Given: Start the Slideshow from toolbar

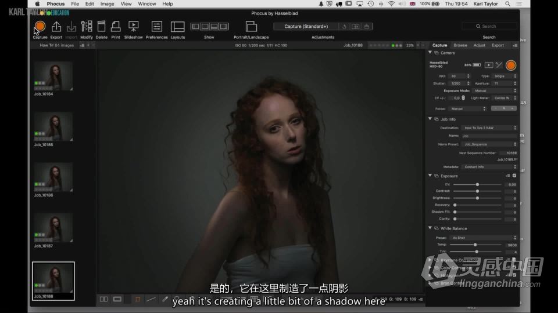Looking at the screenshot, I should point(134,26).
